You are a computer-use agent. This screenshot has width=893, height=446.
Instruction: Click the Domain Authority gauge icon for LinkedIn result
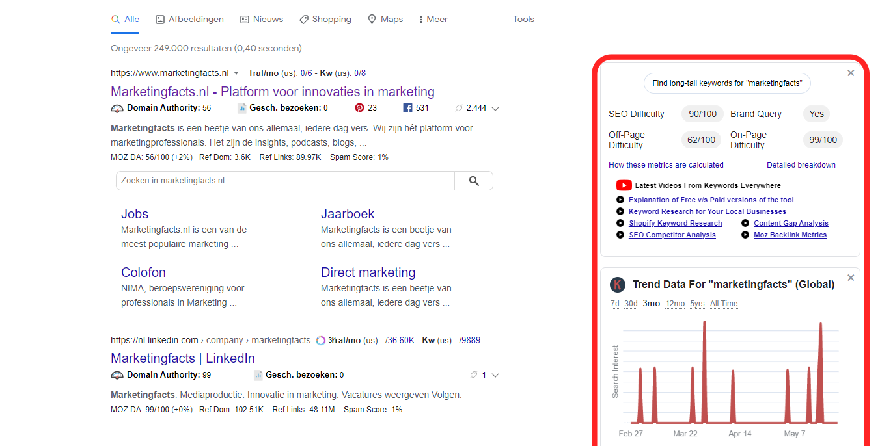pyautogui.click(x=117, y=375)
